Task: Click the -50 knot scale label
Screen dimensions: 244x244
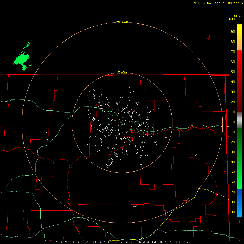Action: 232,172
